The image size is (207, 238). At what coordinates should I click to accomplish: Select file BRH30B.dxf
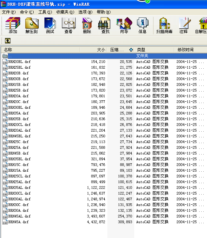pos(19,79)
